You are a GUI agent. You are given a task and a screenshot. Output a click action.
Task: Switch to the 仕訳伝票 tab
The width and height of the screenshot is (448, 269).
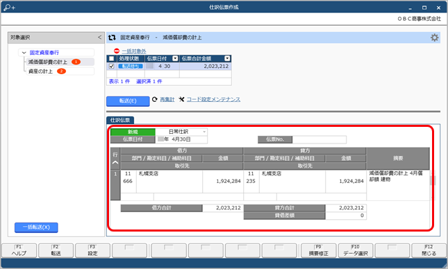(120, 120)
